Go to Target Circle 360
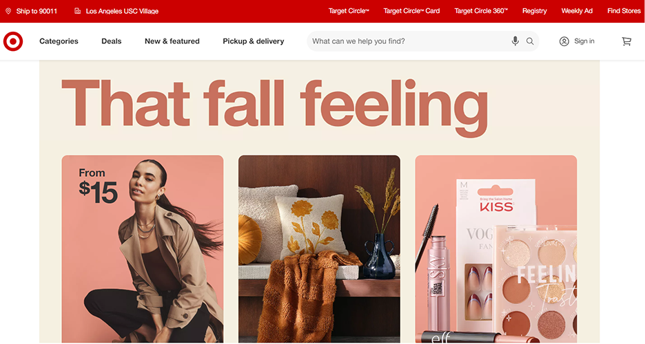Image resolution: width=645 pixels, height=344 pixels. (x=481, y=11)
